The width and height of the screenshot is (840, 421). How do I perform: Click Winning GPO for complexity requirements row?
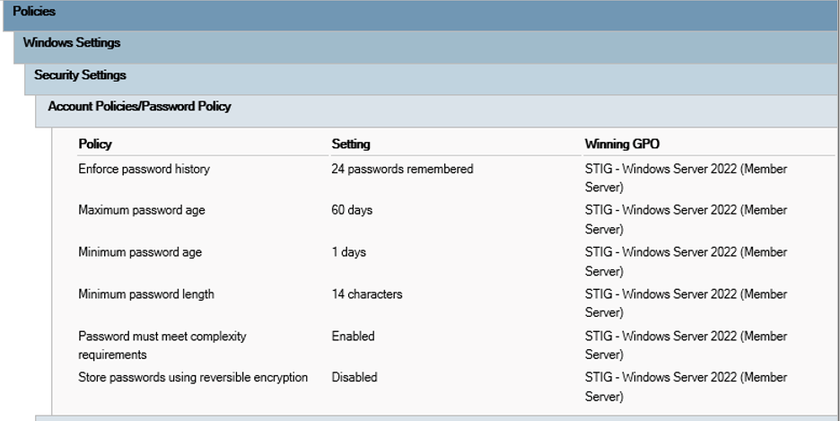coord(687,346)
